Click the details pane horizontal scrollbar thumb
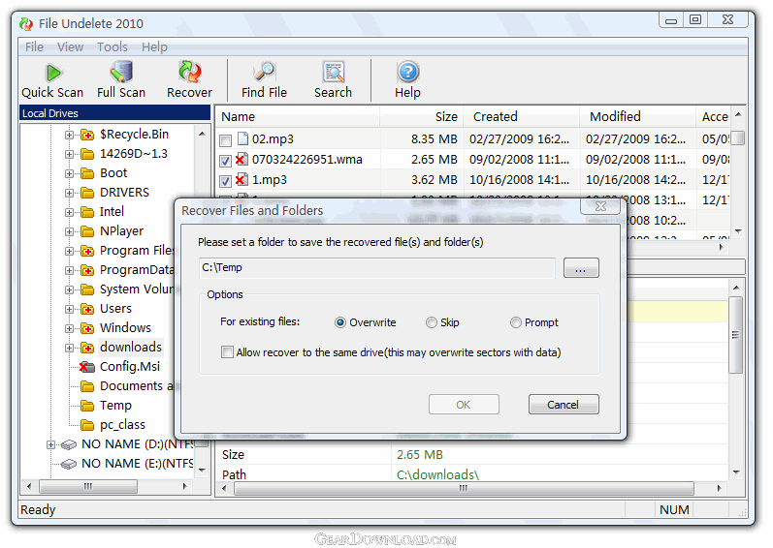The width and height of the screenshot is (773, 548). (x=464, y=489)
